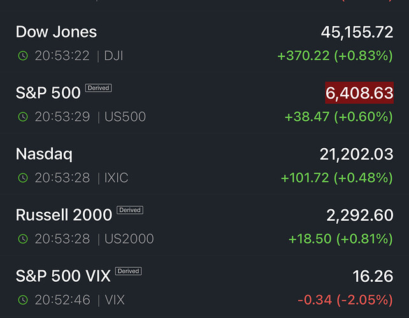Image resolution: width=409 pixels, height=318 pixels.
Task: Click the clock icon under Nasdaq
Action: 23,178
